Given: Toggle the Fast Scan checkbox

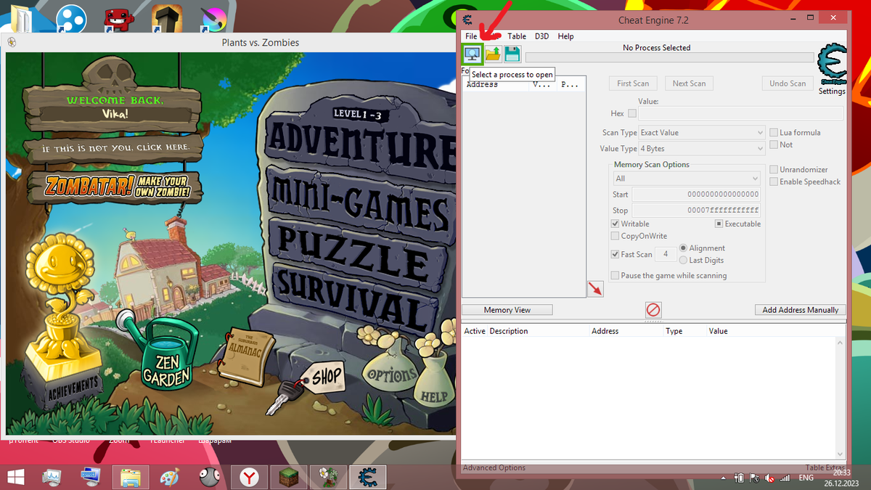Looking at the screenshot, I should 616,254.
